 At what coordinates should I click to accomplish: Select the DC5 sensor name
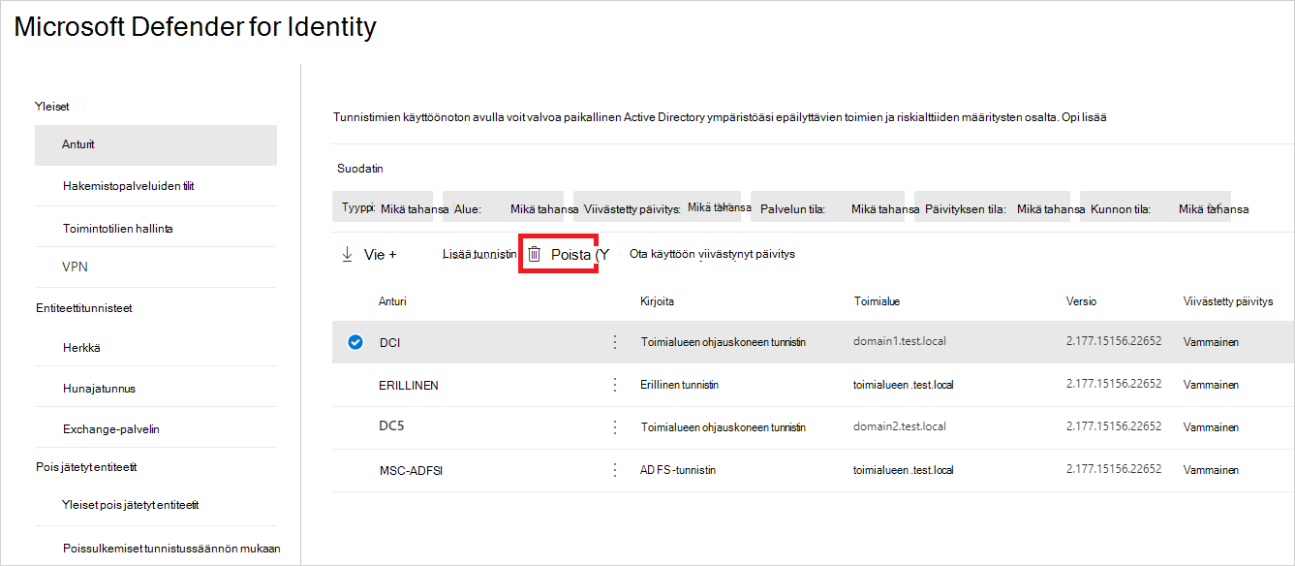389,427
